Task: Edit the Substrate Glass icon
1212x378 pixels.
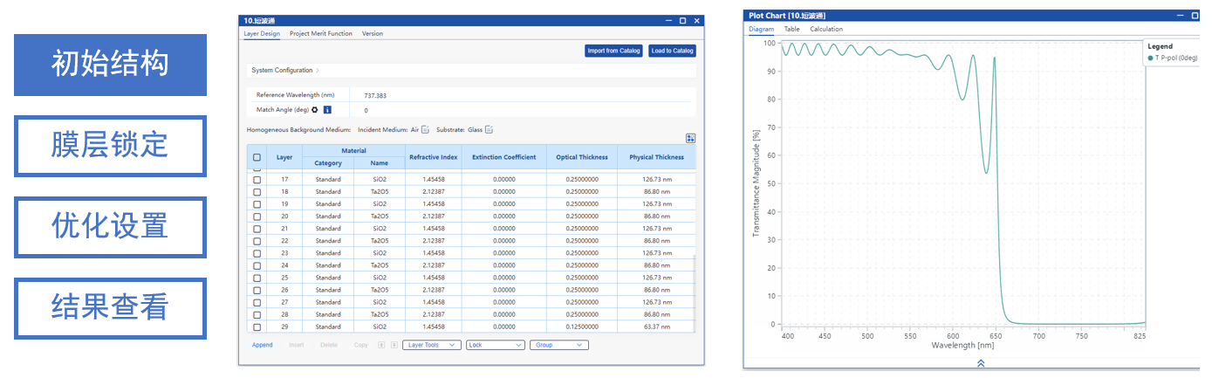Action: 490,130
